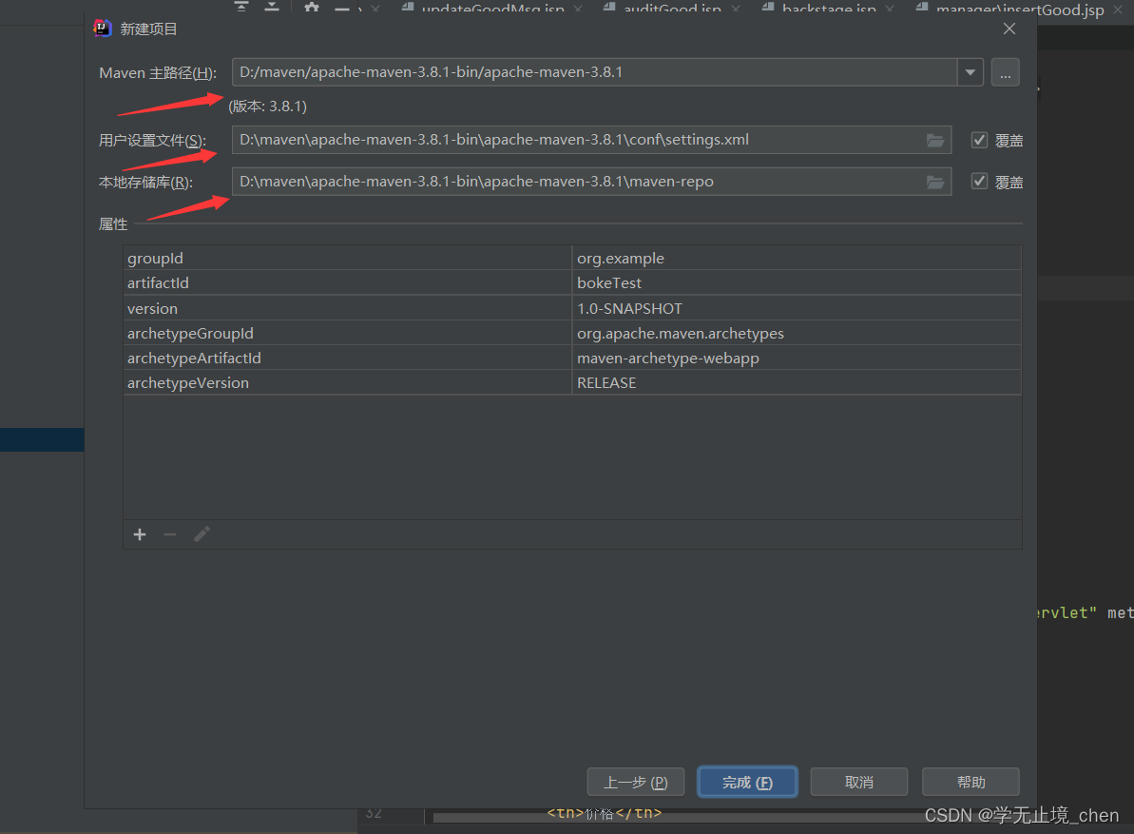
Task: Toggle override checkbox for user settings file
Action: tap(979, 141)
